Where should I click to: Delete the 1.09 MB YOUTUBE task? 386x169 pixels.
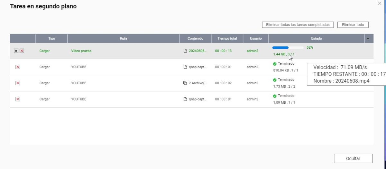click(x=18, y=99)
